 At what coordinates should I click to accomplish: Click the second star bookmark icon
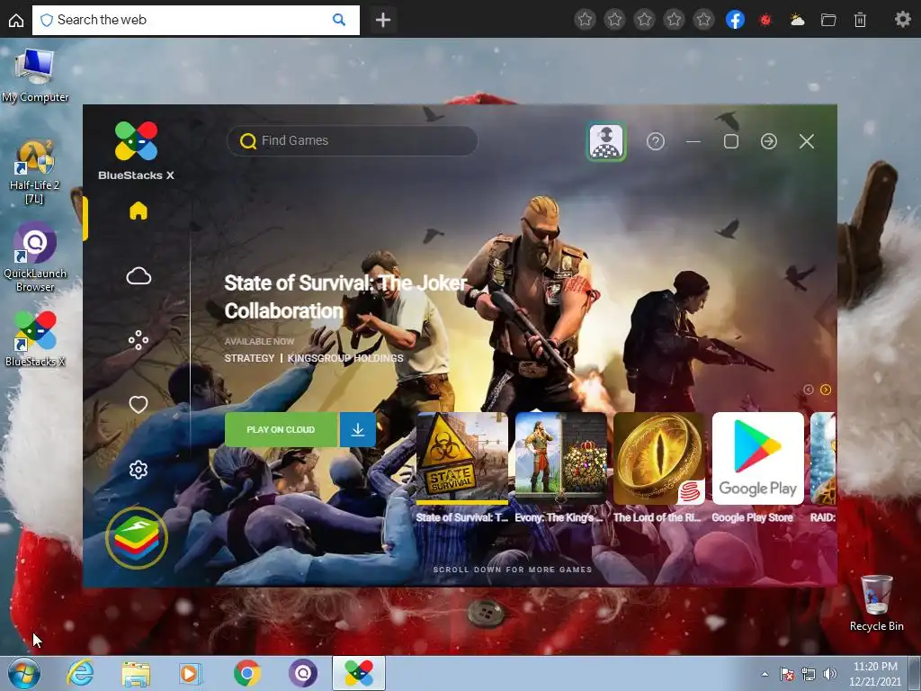615,20
